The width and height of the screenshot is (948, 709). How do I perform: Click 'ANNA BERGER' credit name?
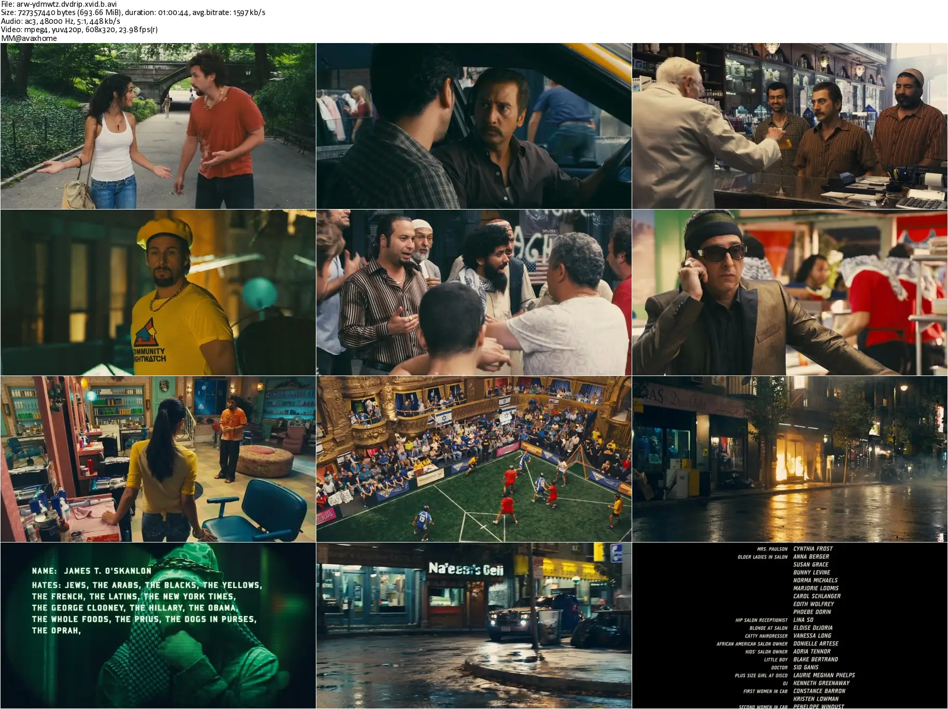(x=811, y=557)
